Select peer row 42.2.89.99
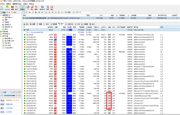 tap(101, 35)
